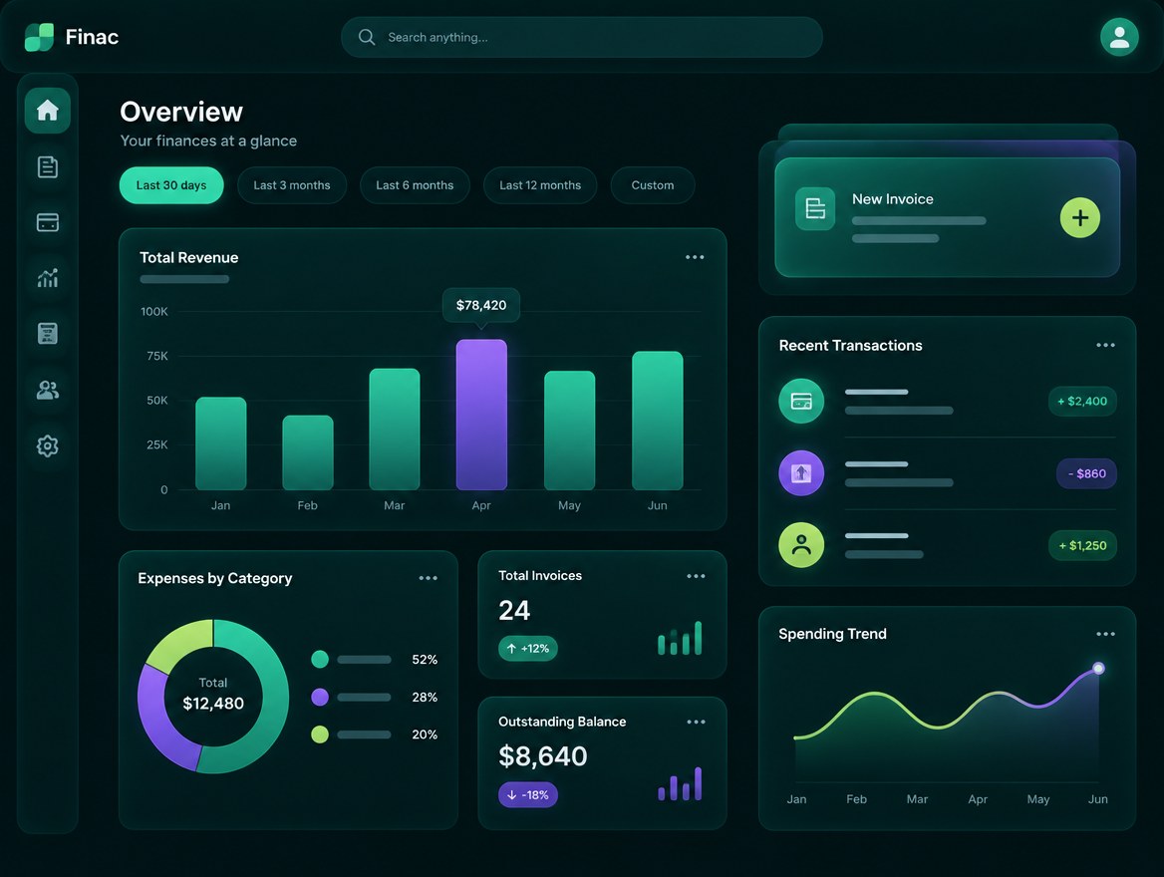
Task: Open the Spending Trend options menu
Action: pos(1106,634)
